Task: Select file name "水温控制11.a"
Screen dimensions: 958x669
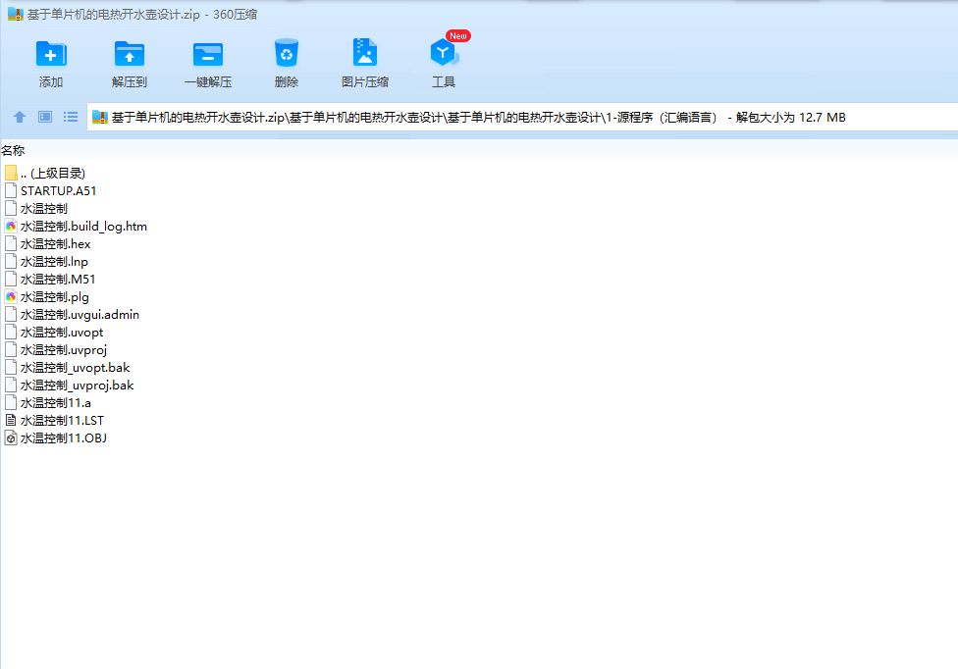Action: point(56,403)
